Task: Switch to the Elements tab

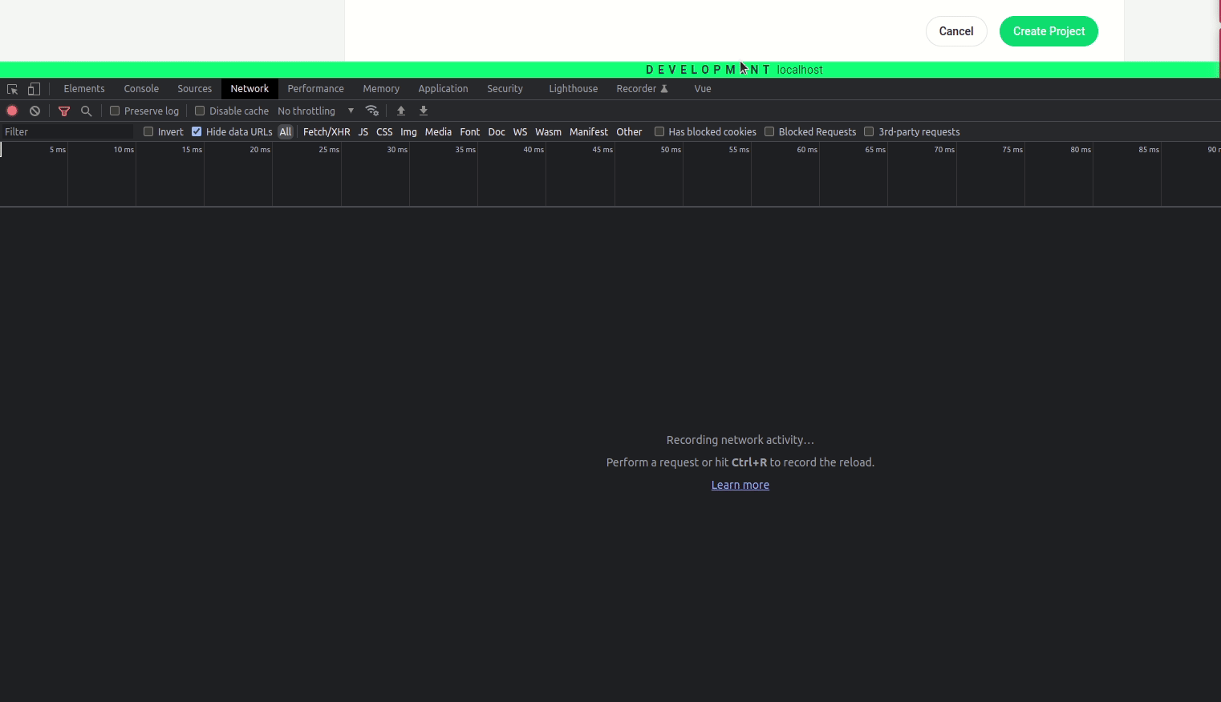Action: [84, 89]
